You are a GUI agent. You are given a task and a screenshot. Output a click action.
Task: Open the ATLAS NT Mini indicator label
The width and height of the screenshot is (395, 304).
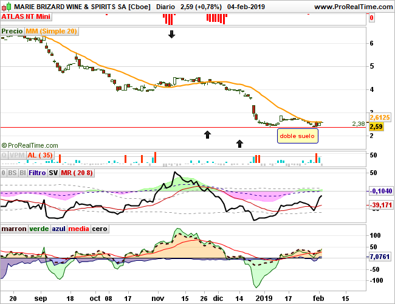tap(26, 17)
